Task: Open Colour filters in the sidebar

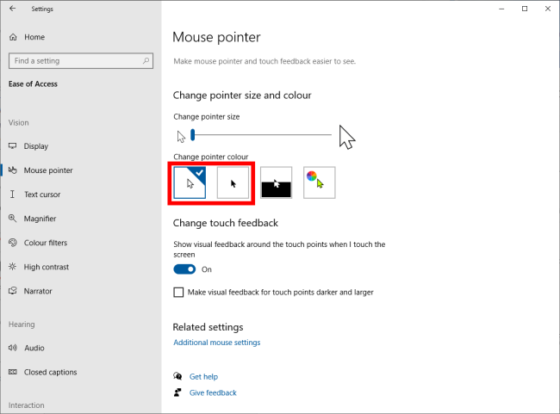Action: click(x=46, y=243)
